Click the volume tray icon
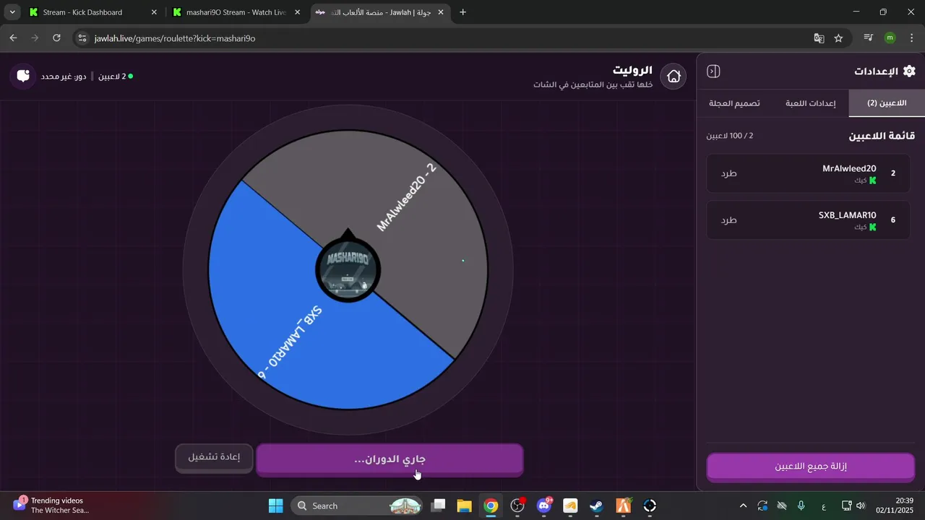Screen dimensions: 925x520 click(860, 506)
